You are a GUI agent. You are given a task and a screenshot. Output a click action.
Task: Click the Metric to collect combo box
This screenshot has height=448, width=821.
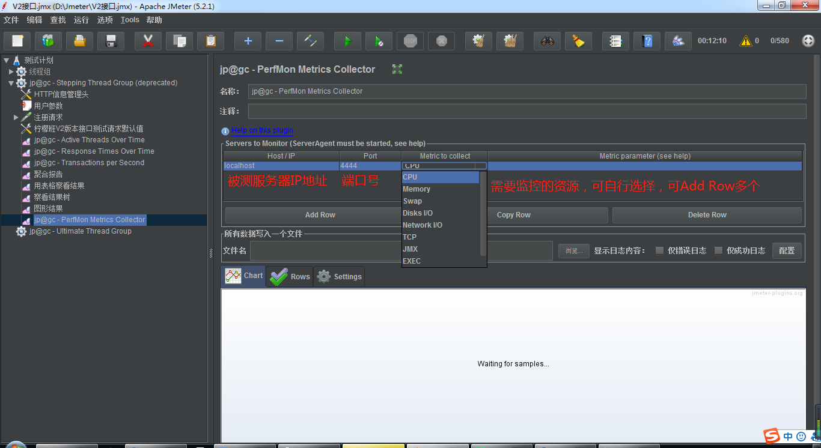point(445,166)
